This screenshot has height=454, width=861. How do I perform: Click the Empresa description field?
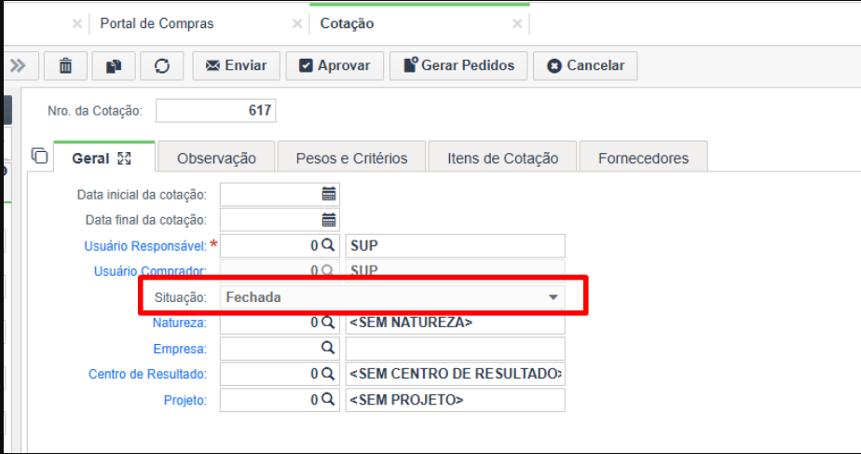click(456, 349)
